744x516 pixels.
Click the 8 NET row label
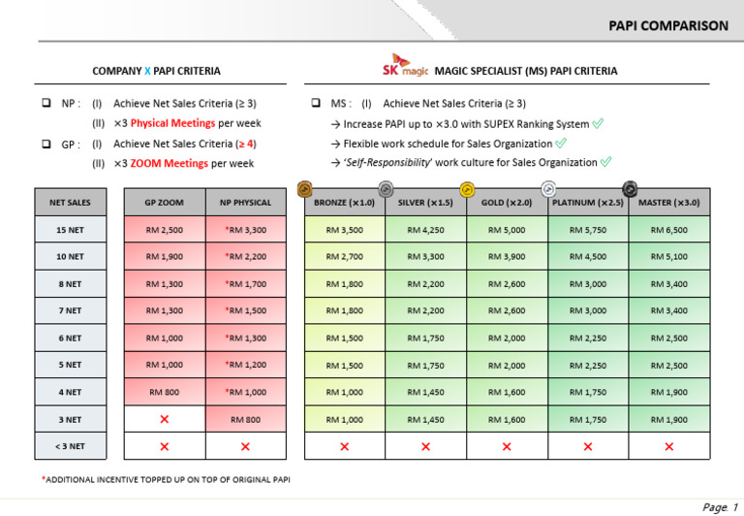point(70,283)
